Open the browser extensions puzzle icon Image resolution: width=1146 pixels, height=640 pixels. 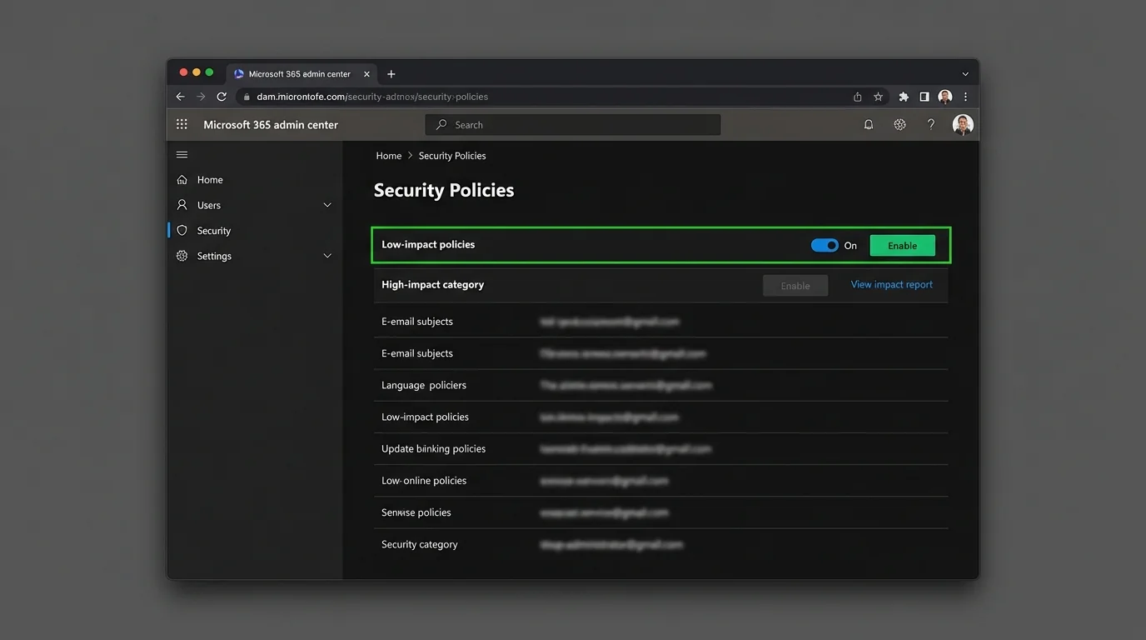[903, 96]
